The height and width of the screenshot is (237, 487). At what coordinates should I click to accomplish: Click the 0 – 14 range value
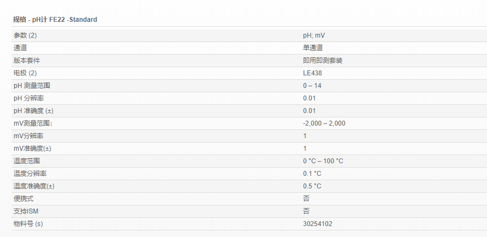pyautogui.click(x=312, y=86)
